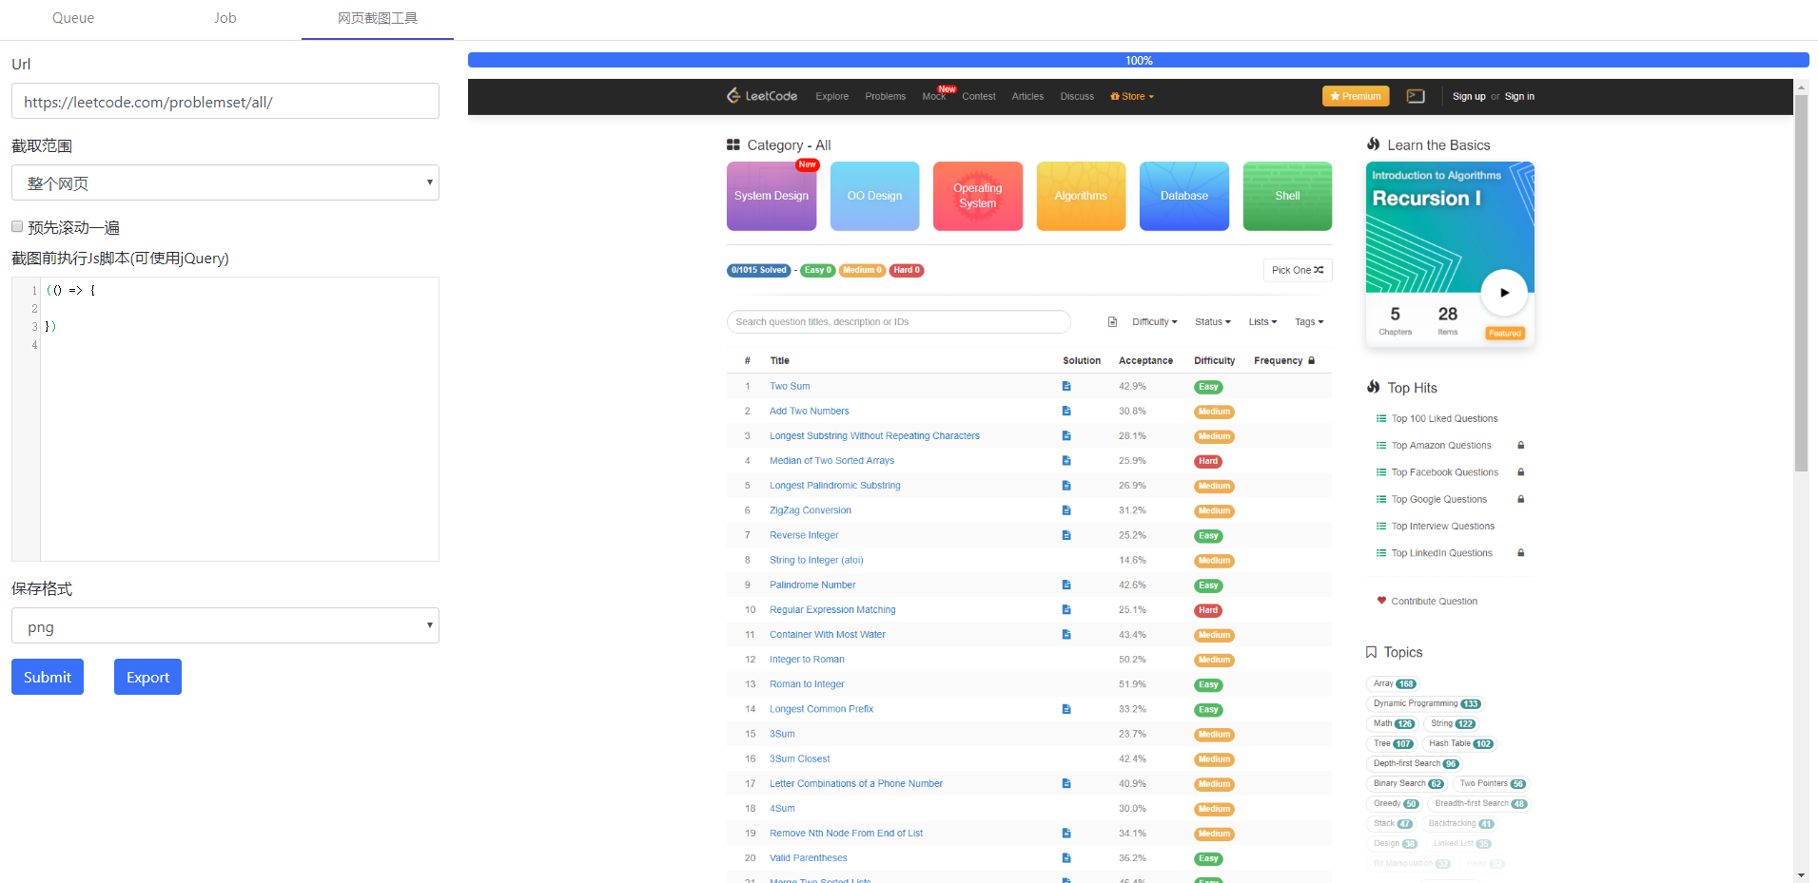Open the Queue tab

pos(73,18)
